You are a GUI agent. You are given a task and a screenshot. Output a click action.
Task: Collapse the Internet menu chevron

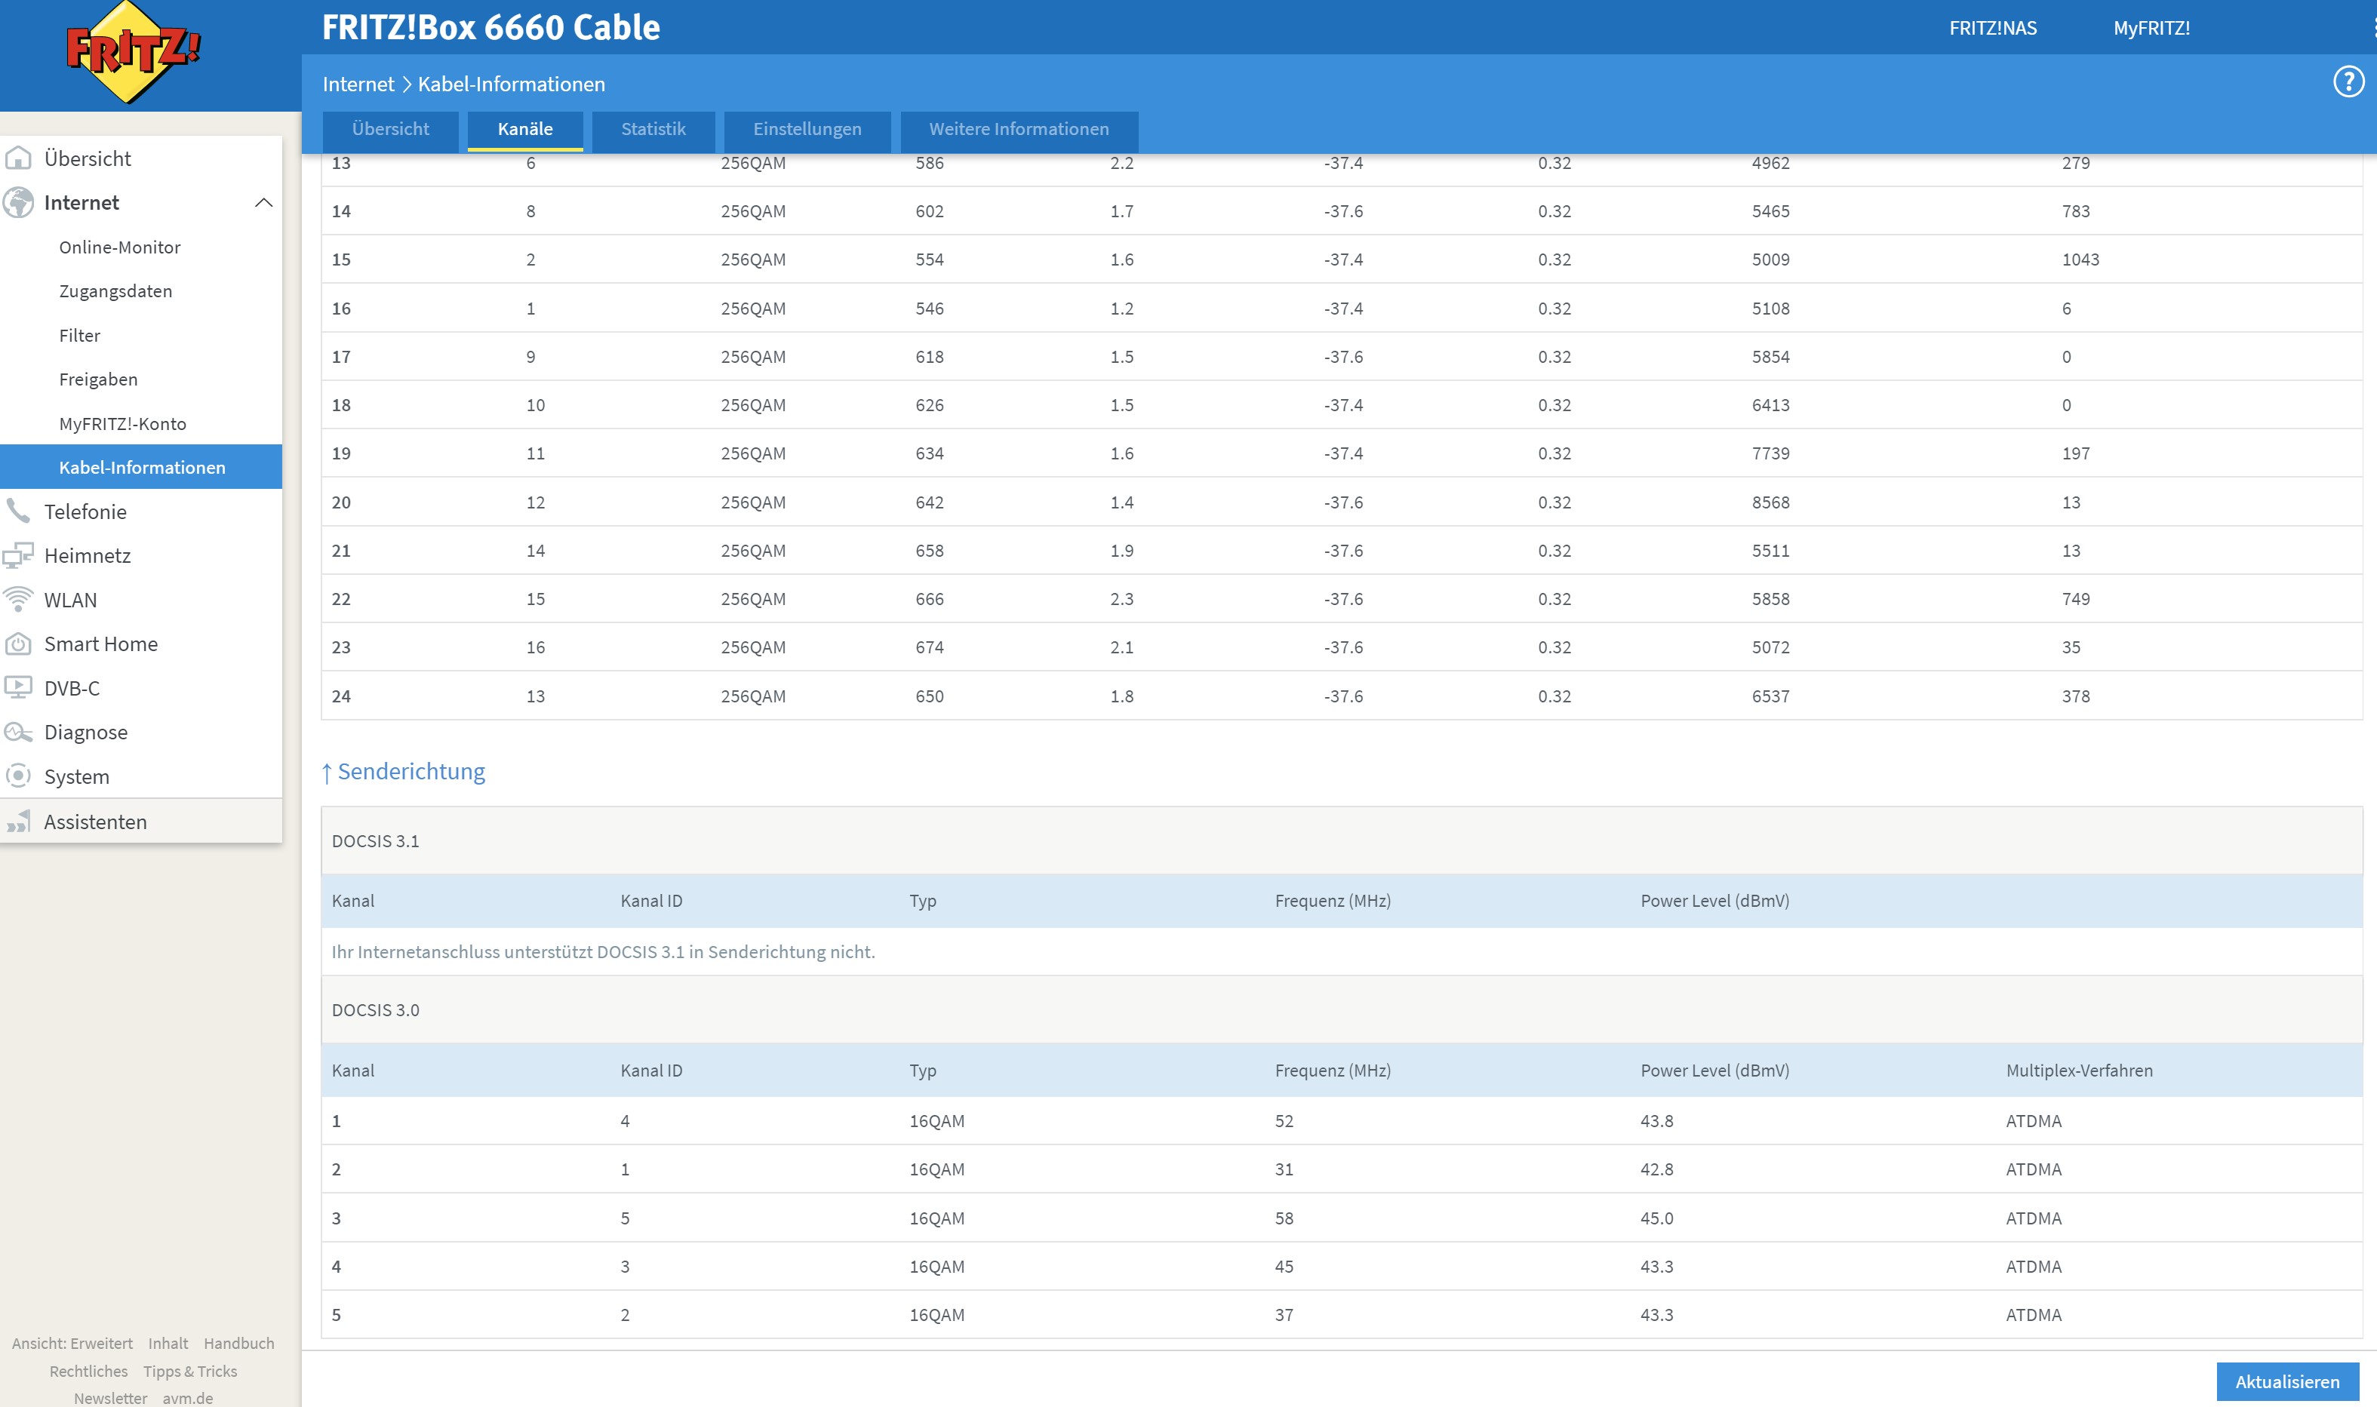tap(263, 203)
